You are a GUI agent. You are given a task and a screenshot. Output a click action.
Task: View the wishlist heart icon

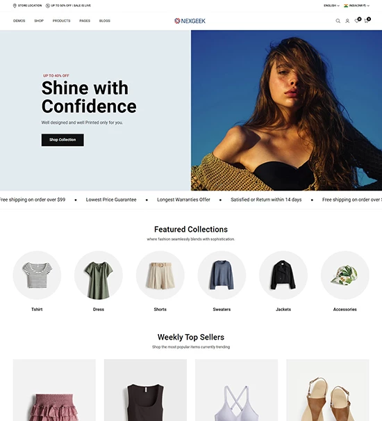tap(357, 21)
